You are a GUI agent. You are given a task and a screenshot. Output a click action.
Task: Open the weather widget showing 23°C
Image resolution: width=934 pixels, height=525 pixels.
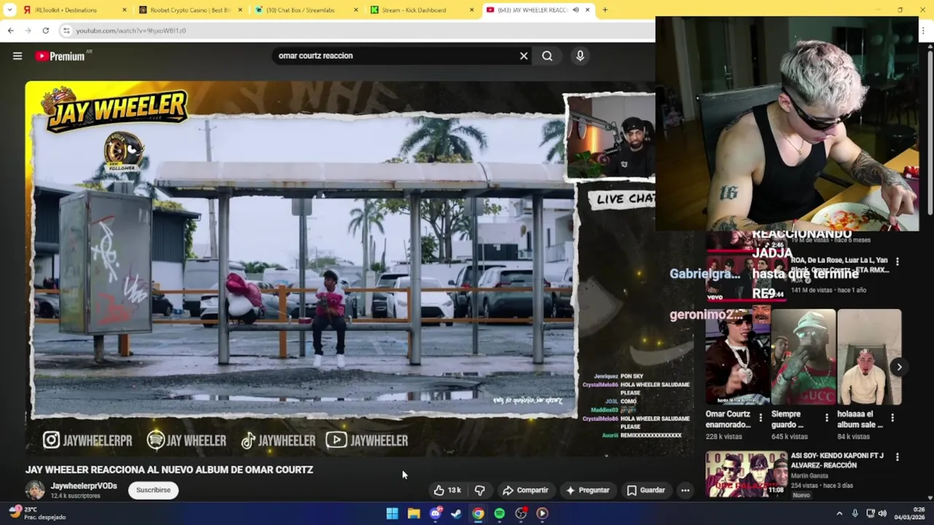[36, 513]
